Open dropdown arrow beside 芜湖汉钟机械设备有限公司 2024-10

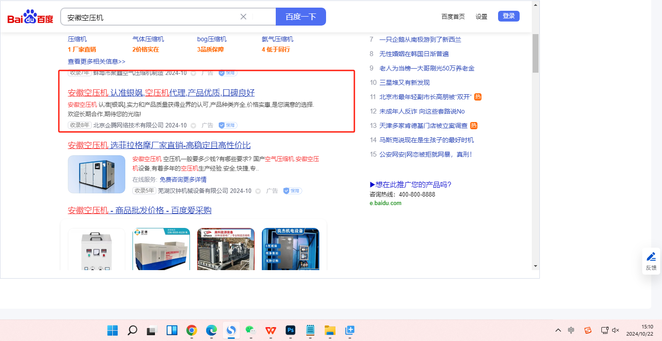[x=258, y=191]
